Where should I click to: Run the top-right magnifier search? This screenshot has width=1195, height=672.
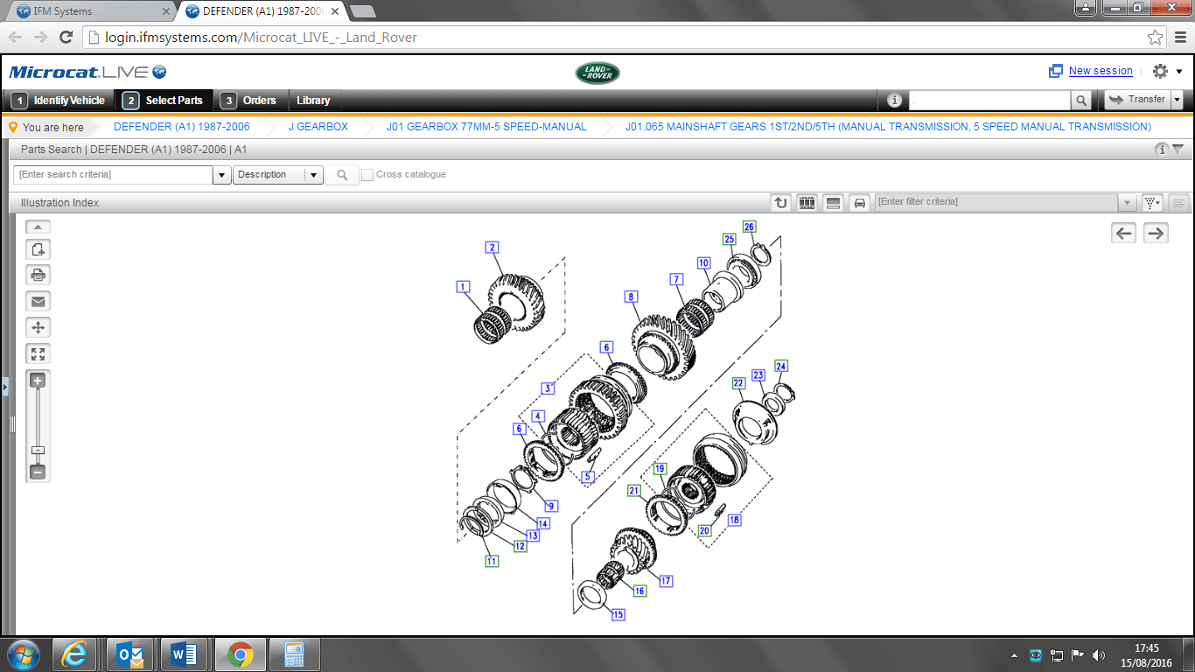coord(1081,101)
